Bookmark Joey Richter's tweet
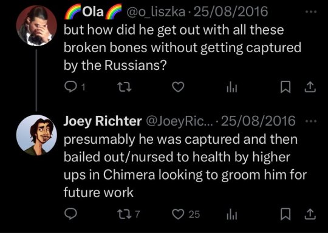The image size is (328, 233). [285, 214]
